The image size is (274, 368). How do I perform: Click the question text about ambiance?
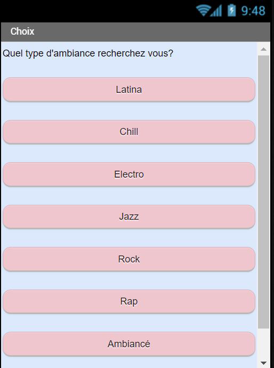88,53
